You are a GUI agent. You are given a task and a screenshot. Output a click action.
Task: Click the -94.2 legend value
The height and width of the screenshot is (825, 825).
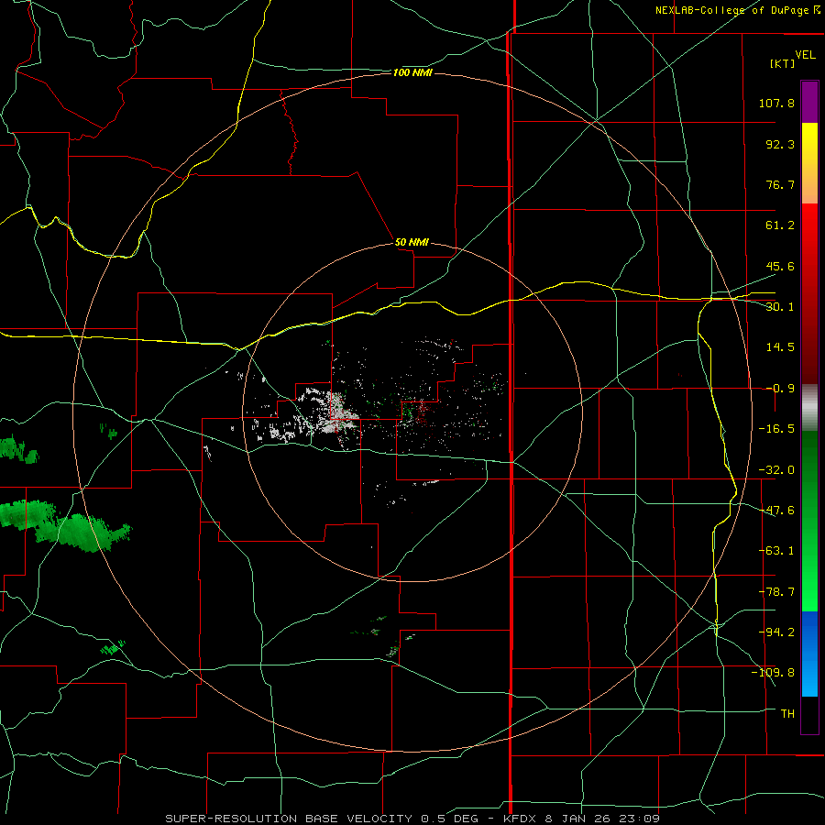[x=776, y=632]
